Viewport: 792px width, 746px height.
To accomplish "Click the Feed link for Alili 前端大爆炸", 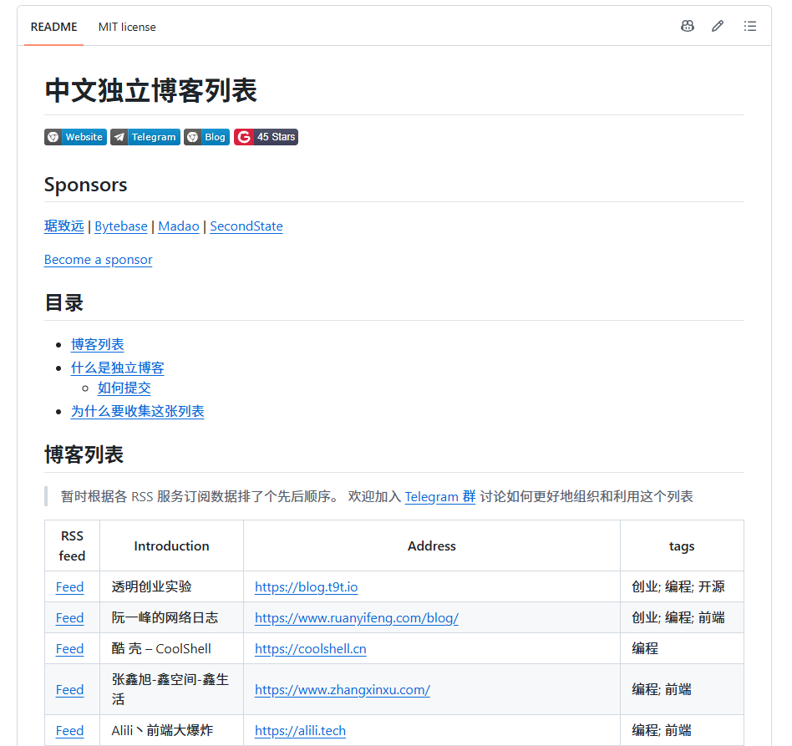I will 69,730.
